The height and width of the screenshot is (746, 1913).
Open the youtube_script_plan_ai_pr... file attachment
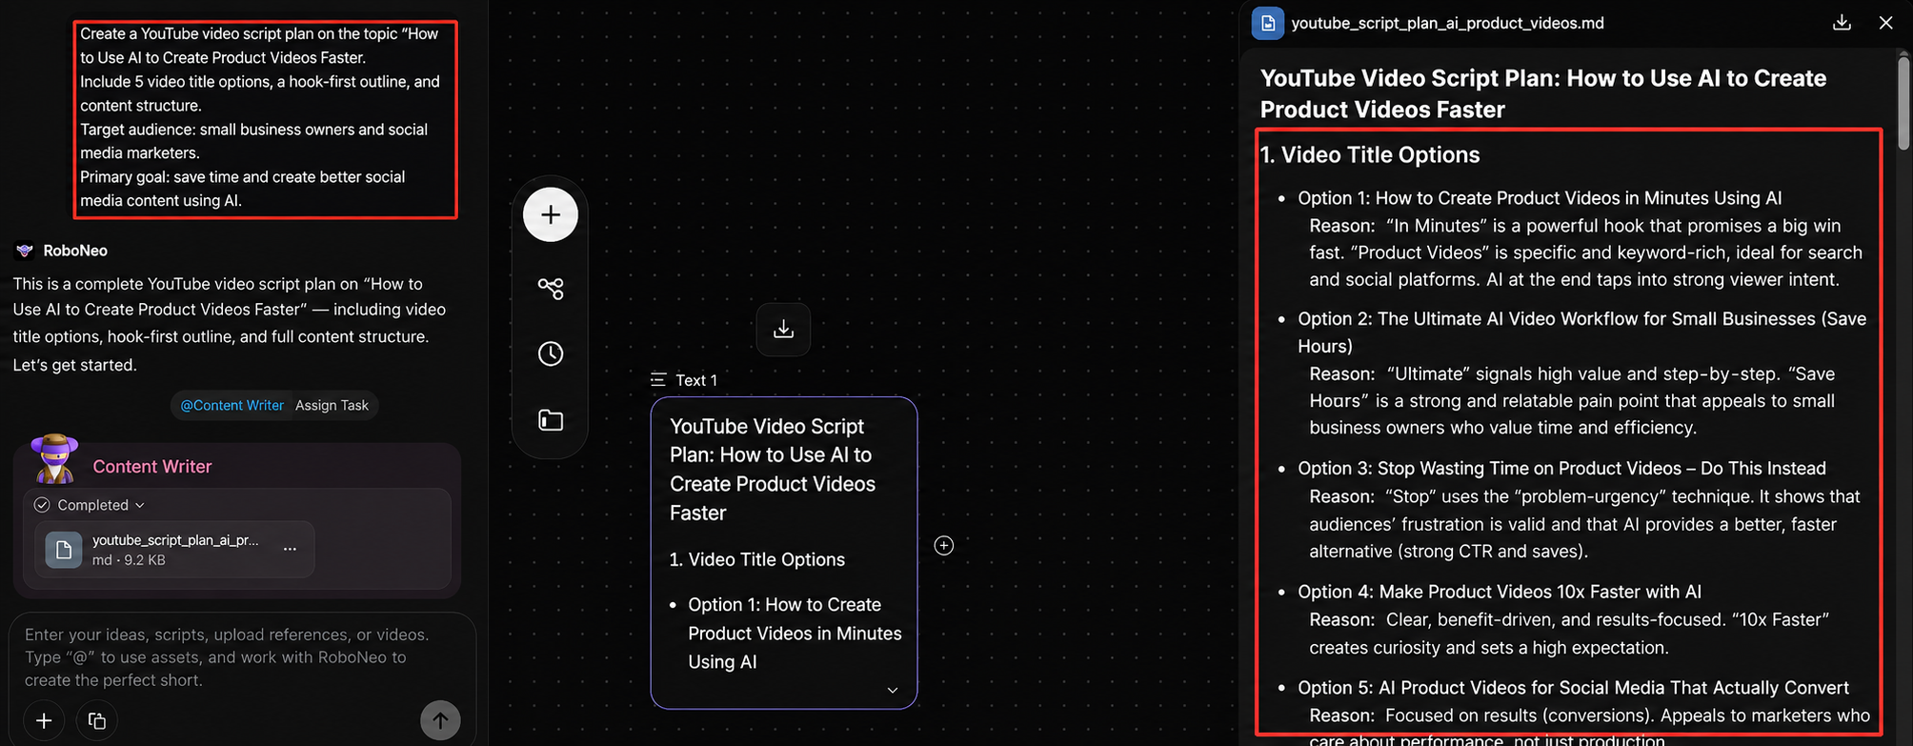pyautogui.click(x=174, y=550)
